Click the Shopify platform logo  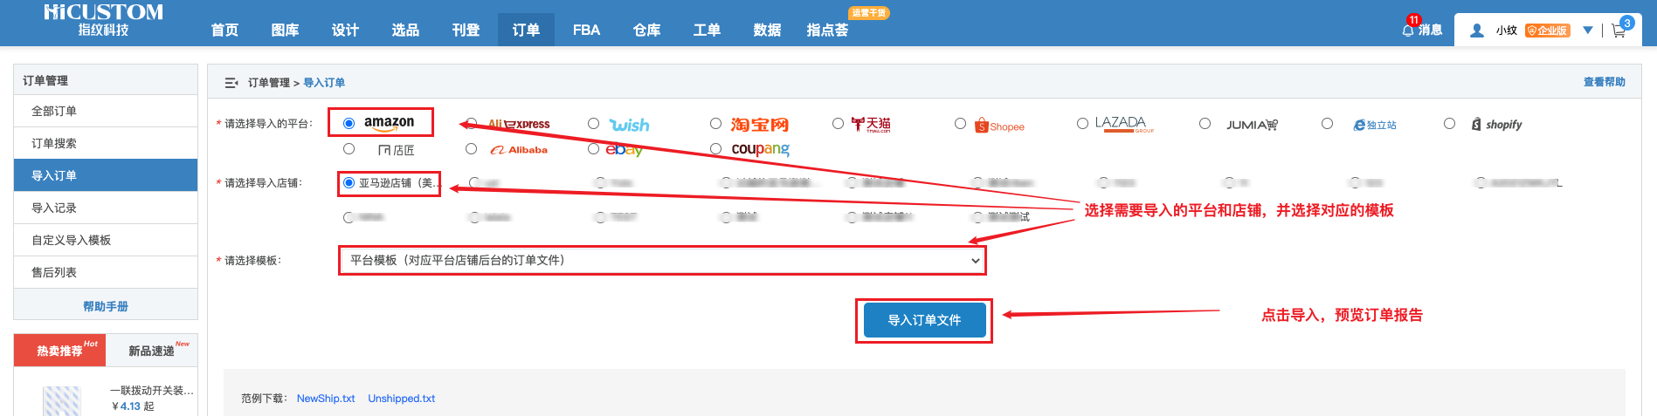pos(1497,125)
